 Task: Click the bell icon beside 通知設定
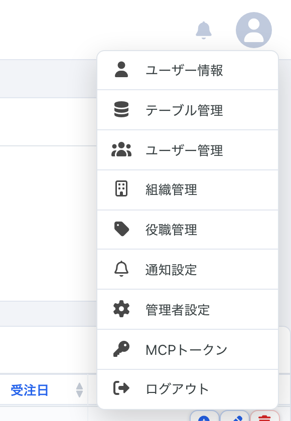121,269
